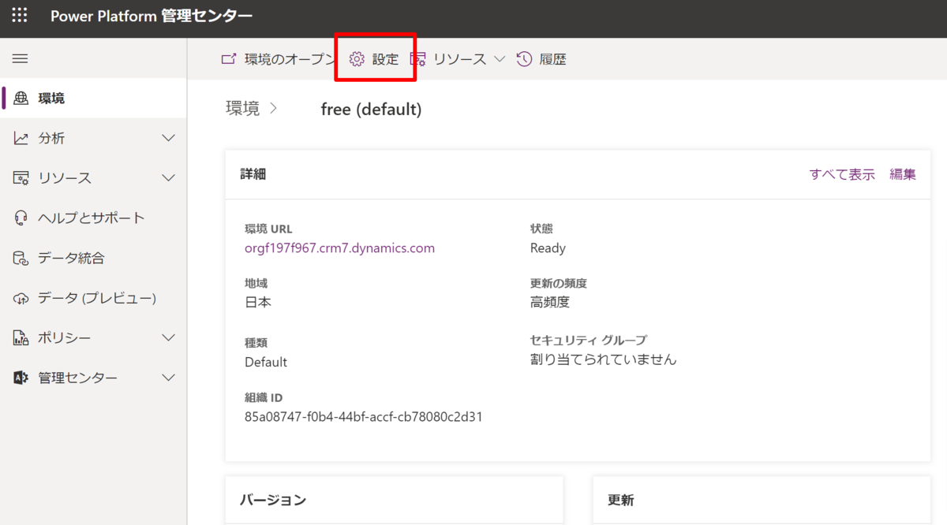
Task: Expand the 分析 sidebar section chevron
Action: [168, 138]
